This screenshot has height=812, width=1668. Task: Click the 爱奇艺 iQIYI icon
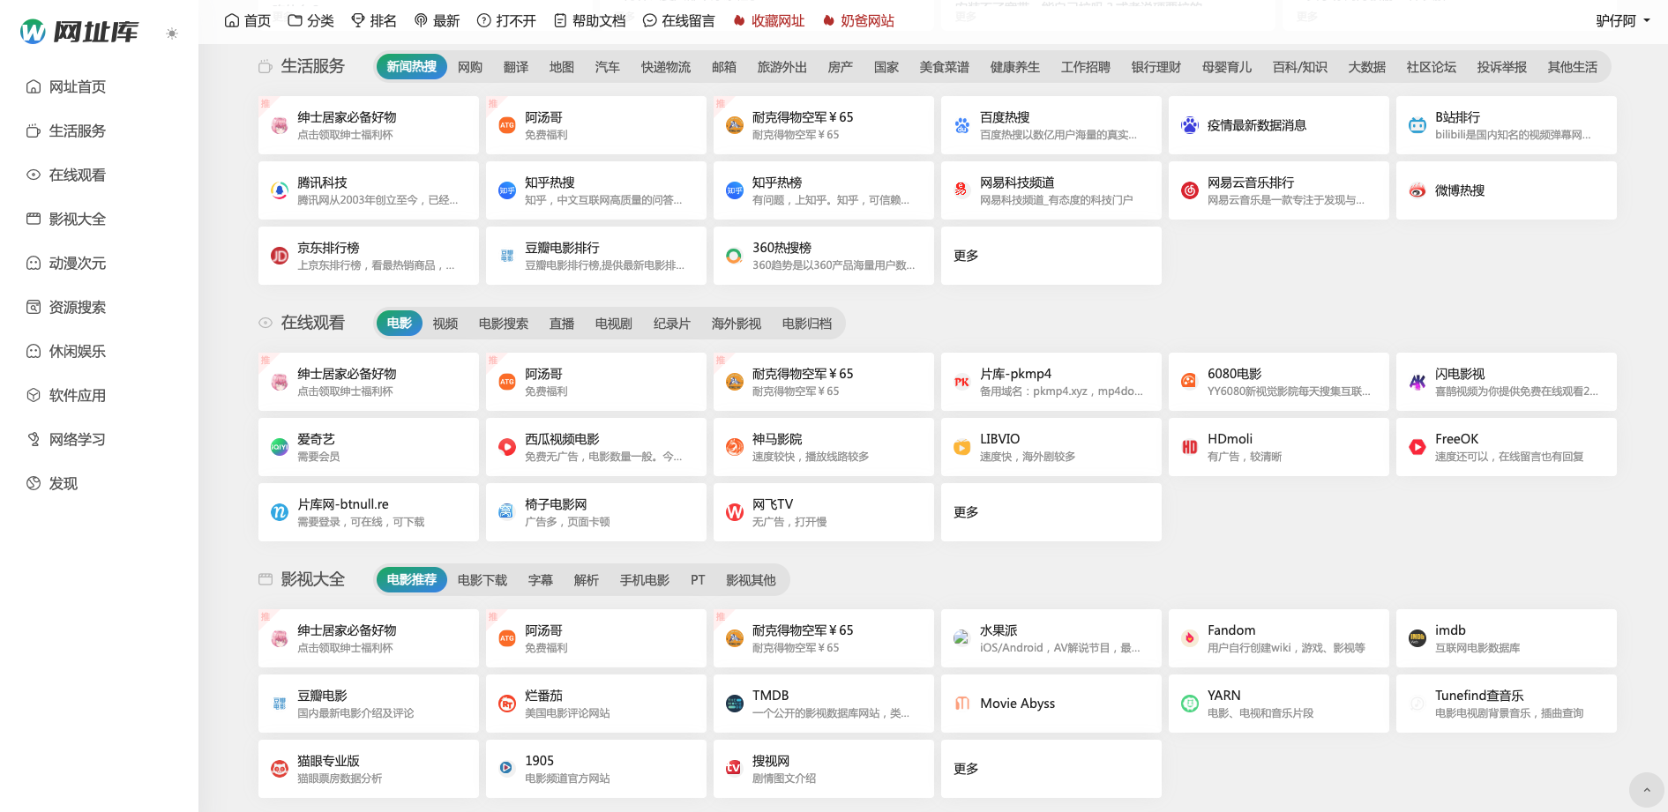point(280,447)
